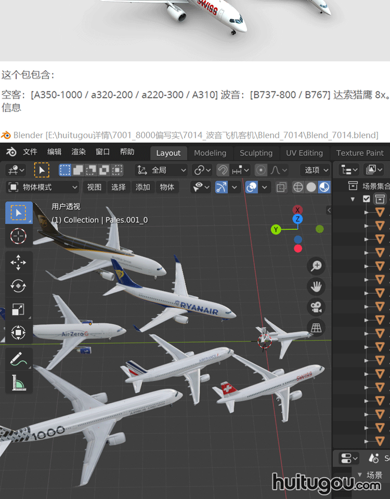Uncheck the Collection exclude checkbox in outliner

(367, 199)
